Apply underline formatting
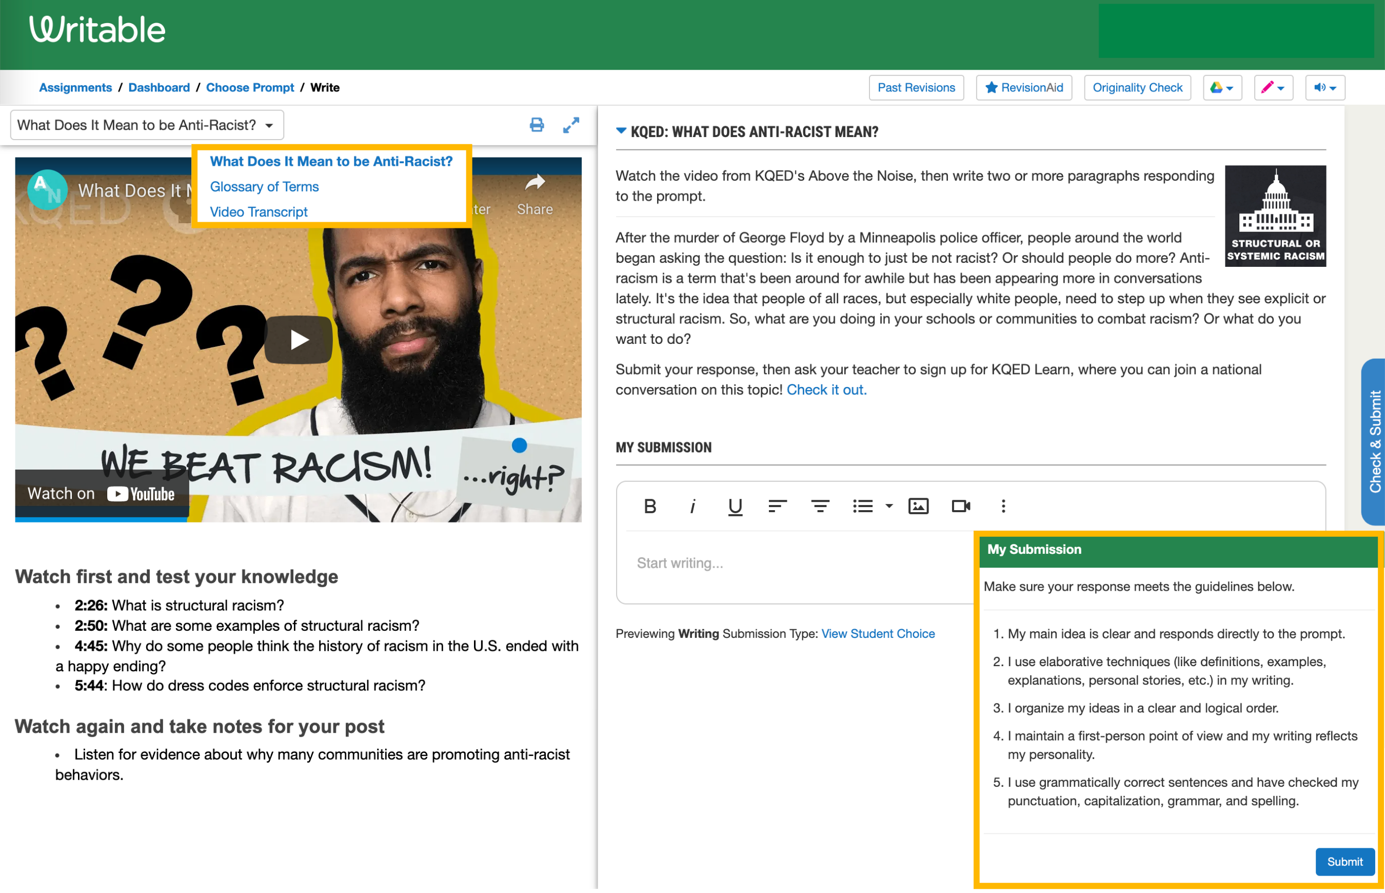 point(735,507)
